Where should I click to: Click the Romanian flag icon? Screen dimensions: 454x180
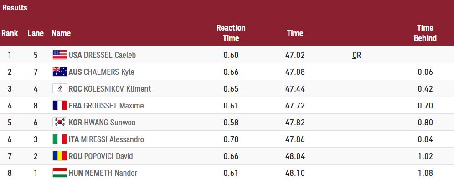(x=60, y=156)
